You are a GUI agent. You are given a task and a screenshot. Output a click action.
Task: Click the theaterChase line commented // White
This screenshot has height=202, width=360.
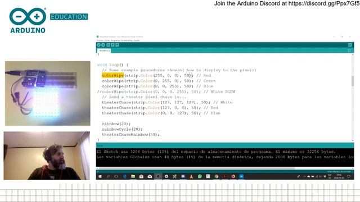pyautogui.click(x=167, y=102)
